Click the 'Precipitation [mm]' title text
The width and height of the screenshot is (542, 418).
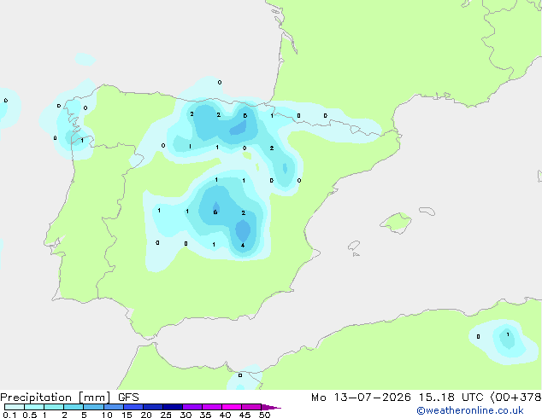pyautogui.click(x=56, y=398)
